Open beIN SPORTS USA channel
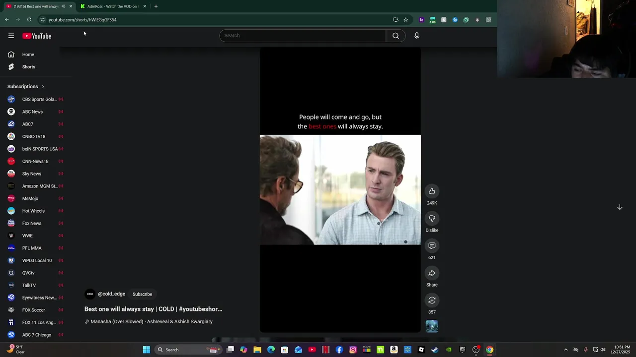 point(35,149)
